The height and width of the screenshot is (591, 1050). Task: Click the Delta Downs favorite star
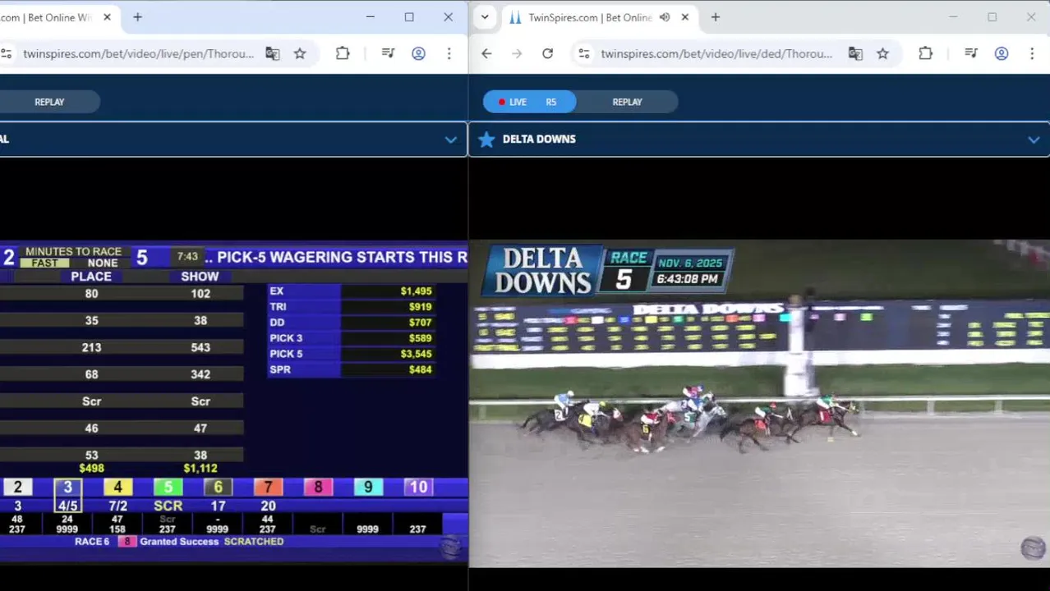[x=486, y=140]
